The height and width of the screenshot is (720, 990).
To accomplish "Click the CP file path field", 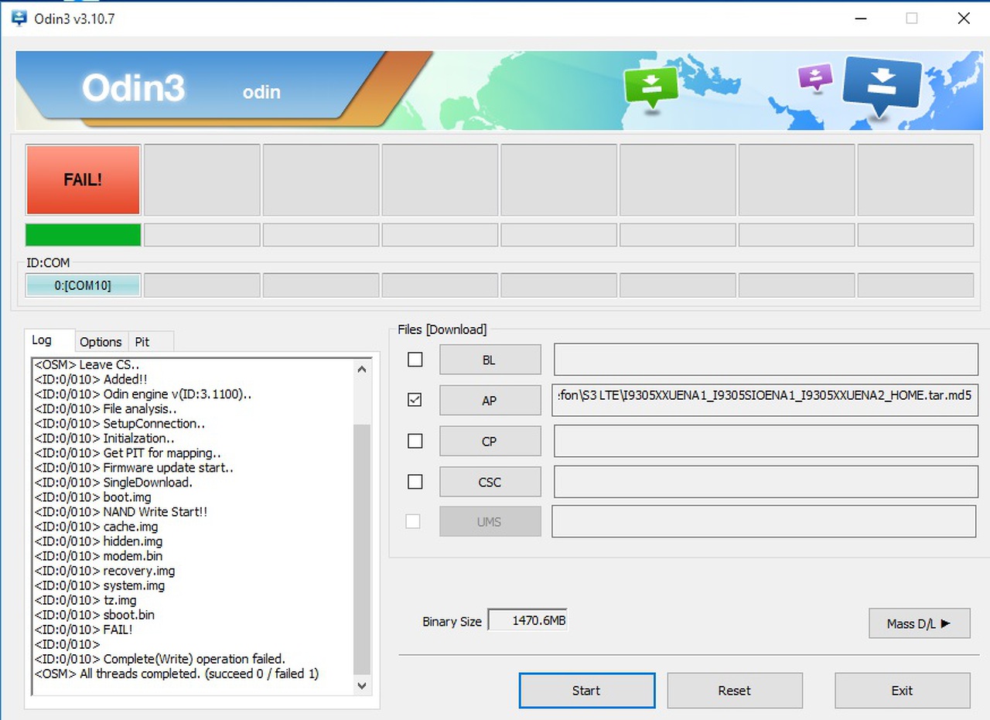I will (x=766, y=442).
